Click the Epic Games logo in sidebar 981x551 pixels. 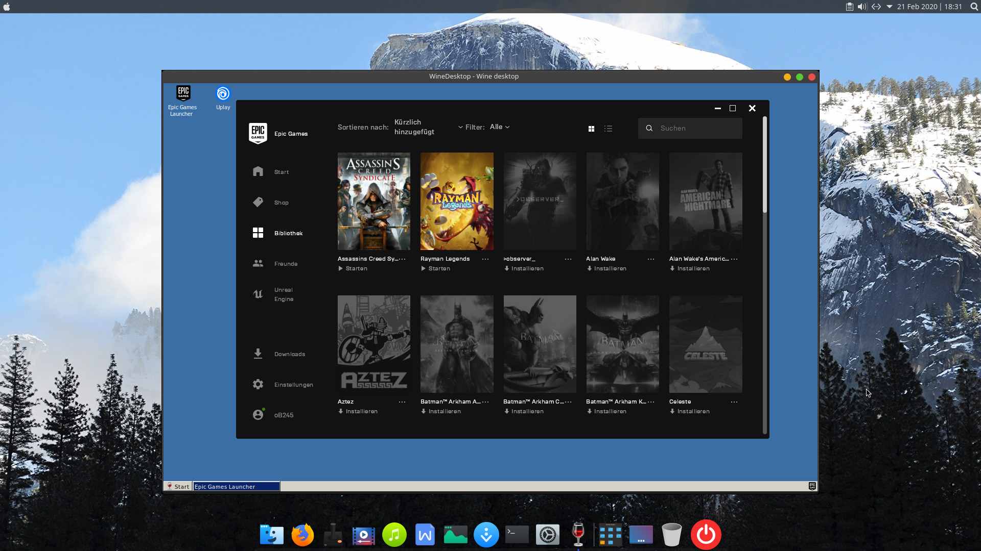pyautogui.click(x=258, y=133)
